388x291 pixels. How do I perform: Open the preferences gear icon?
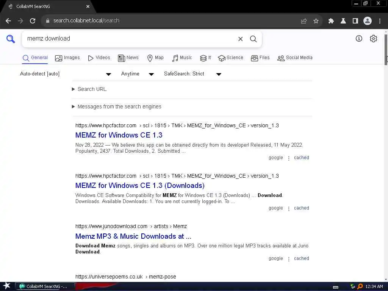[x=373, y=38]
